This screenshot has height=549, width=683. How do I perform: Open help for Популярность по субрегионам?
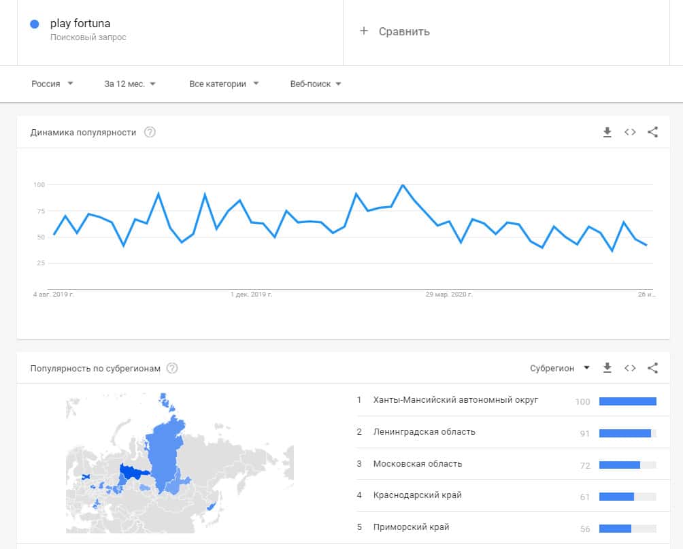pyautogui.click(x=172, y=368)
